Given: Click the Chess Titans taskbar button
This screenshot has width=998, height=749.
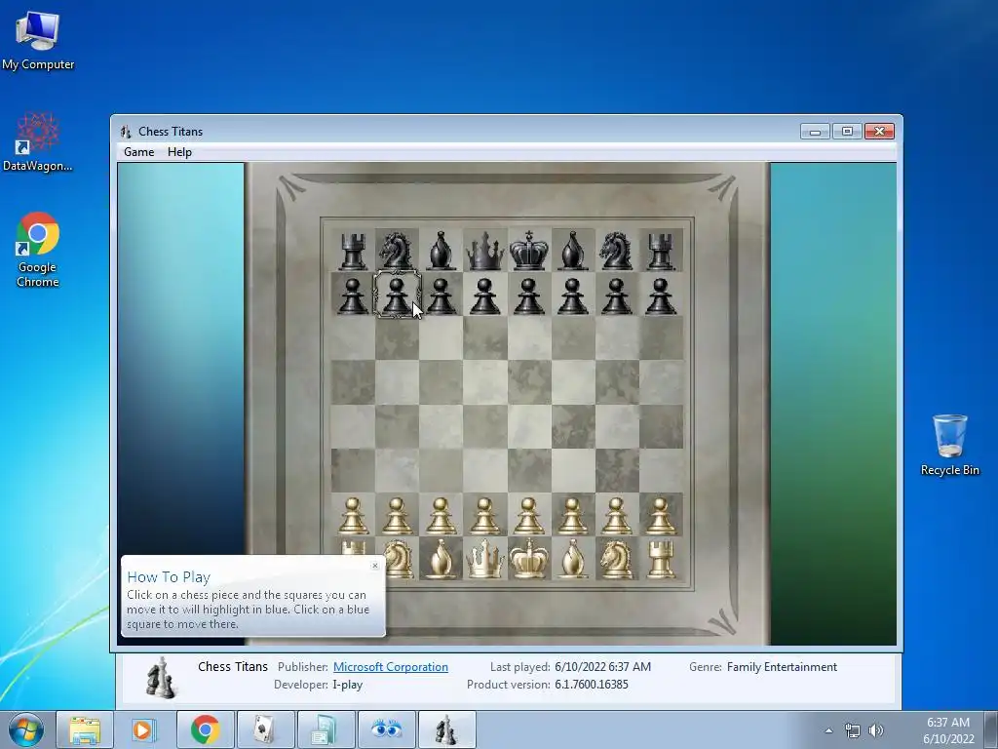Looking at the screenshot, I should click(446, 729).
